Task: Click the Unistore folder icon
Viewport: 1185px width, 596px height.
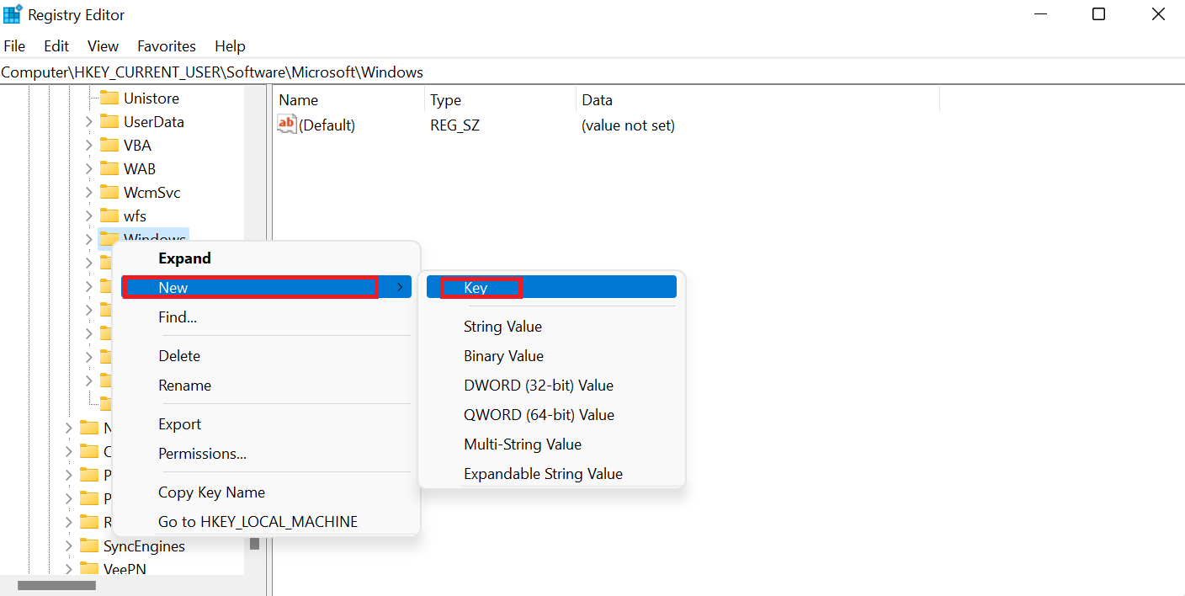Action: 109,98
